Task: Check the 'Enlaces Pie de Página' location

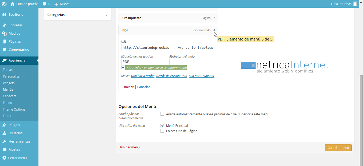Action: pos(162,131)
